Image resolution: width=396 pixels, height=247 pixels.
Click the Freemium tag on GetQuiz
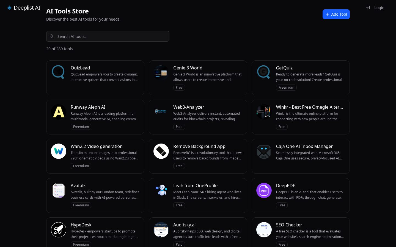pyautogui.click(x=286, y=88)
